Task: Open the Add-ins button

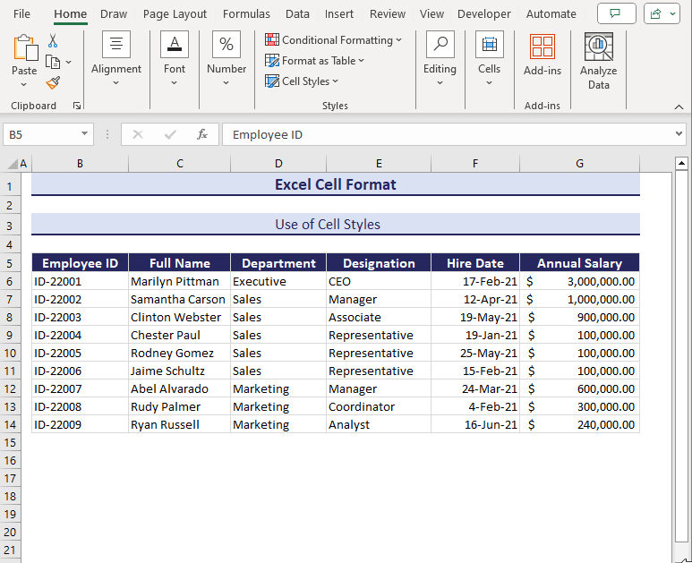Action: pyautogui.click(x=542, y=55)
